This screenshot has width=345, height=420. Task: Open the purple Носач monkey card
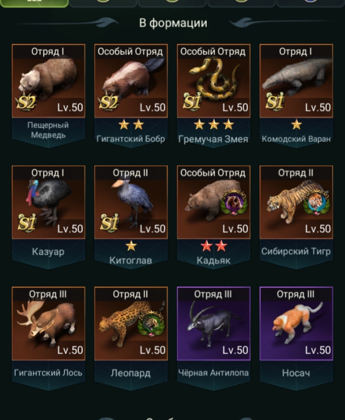[297, 323]
